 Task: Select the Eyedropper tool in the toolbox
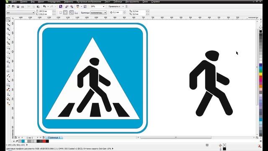tap(8, 89)
